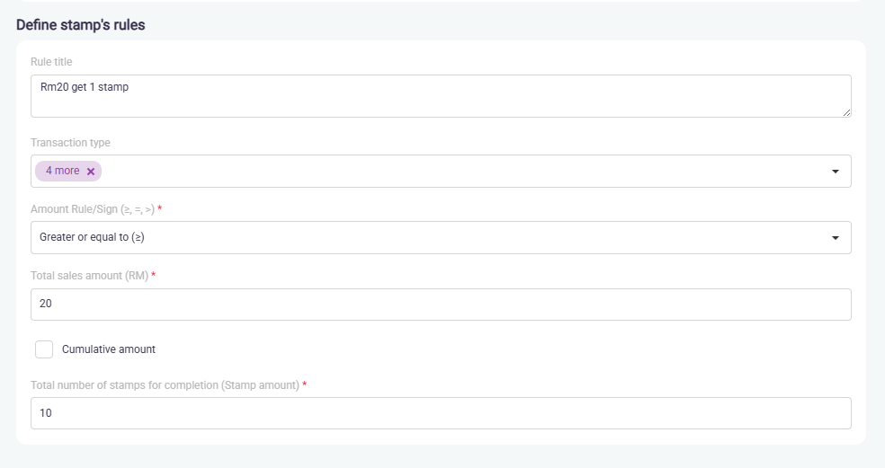Screen dimensions: 885x468
Task: Click the "Total sales amount (RM)" label
Action: click(88, 276)
